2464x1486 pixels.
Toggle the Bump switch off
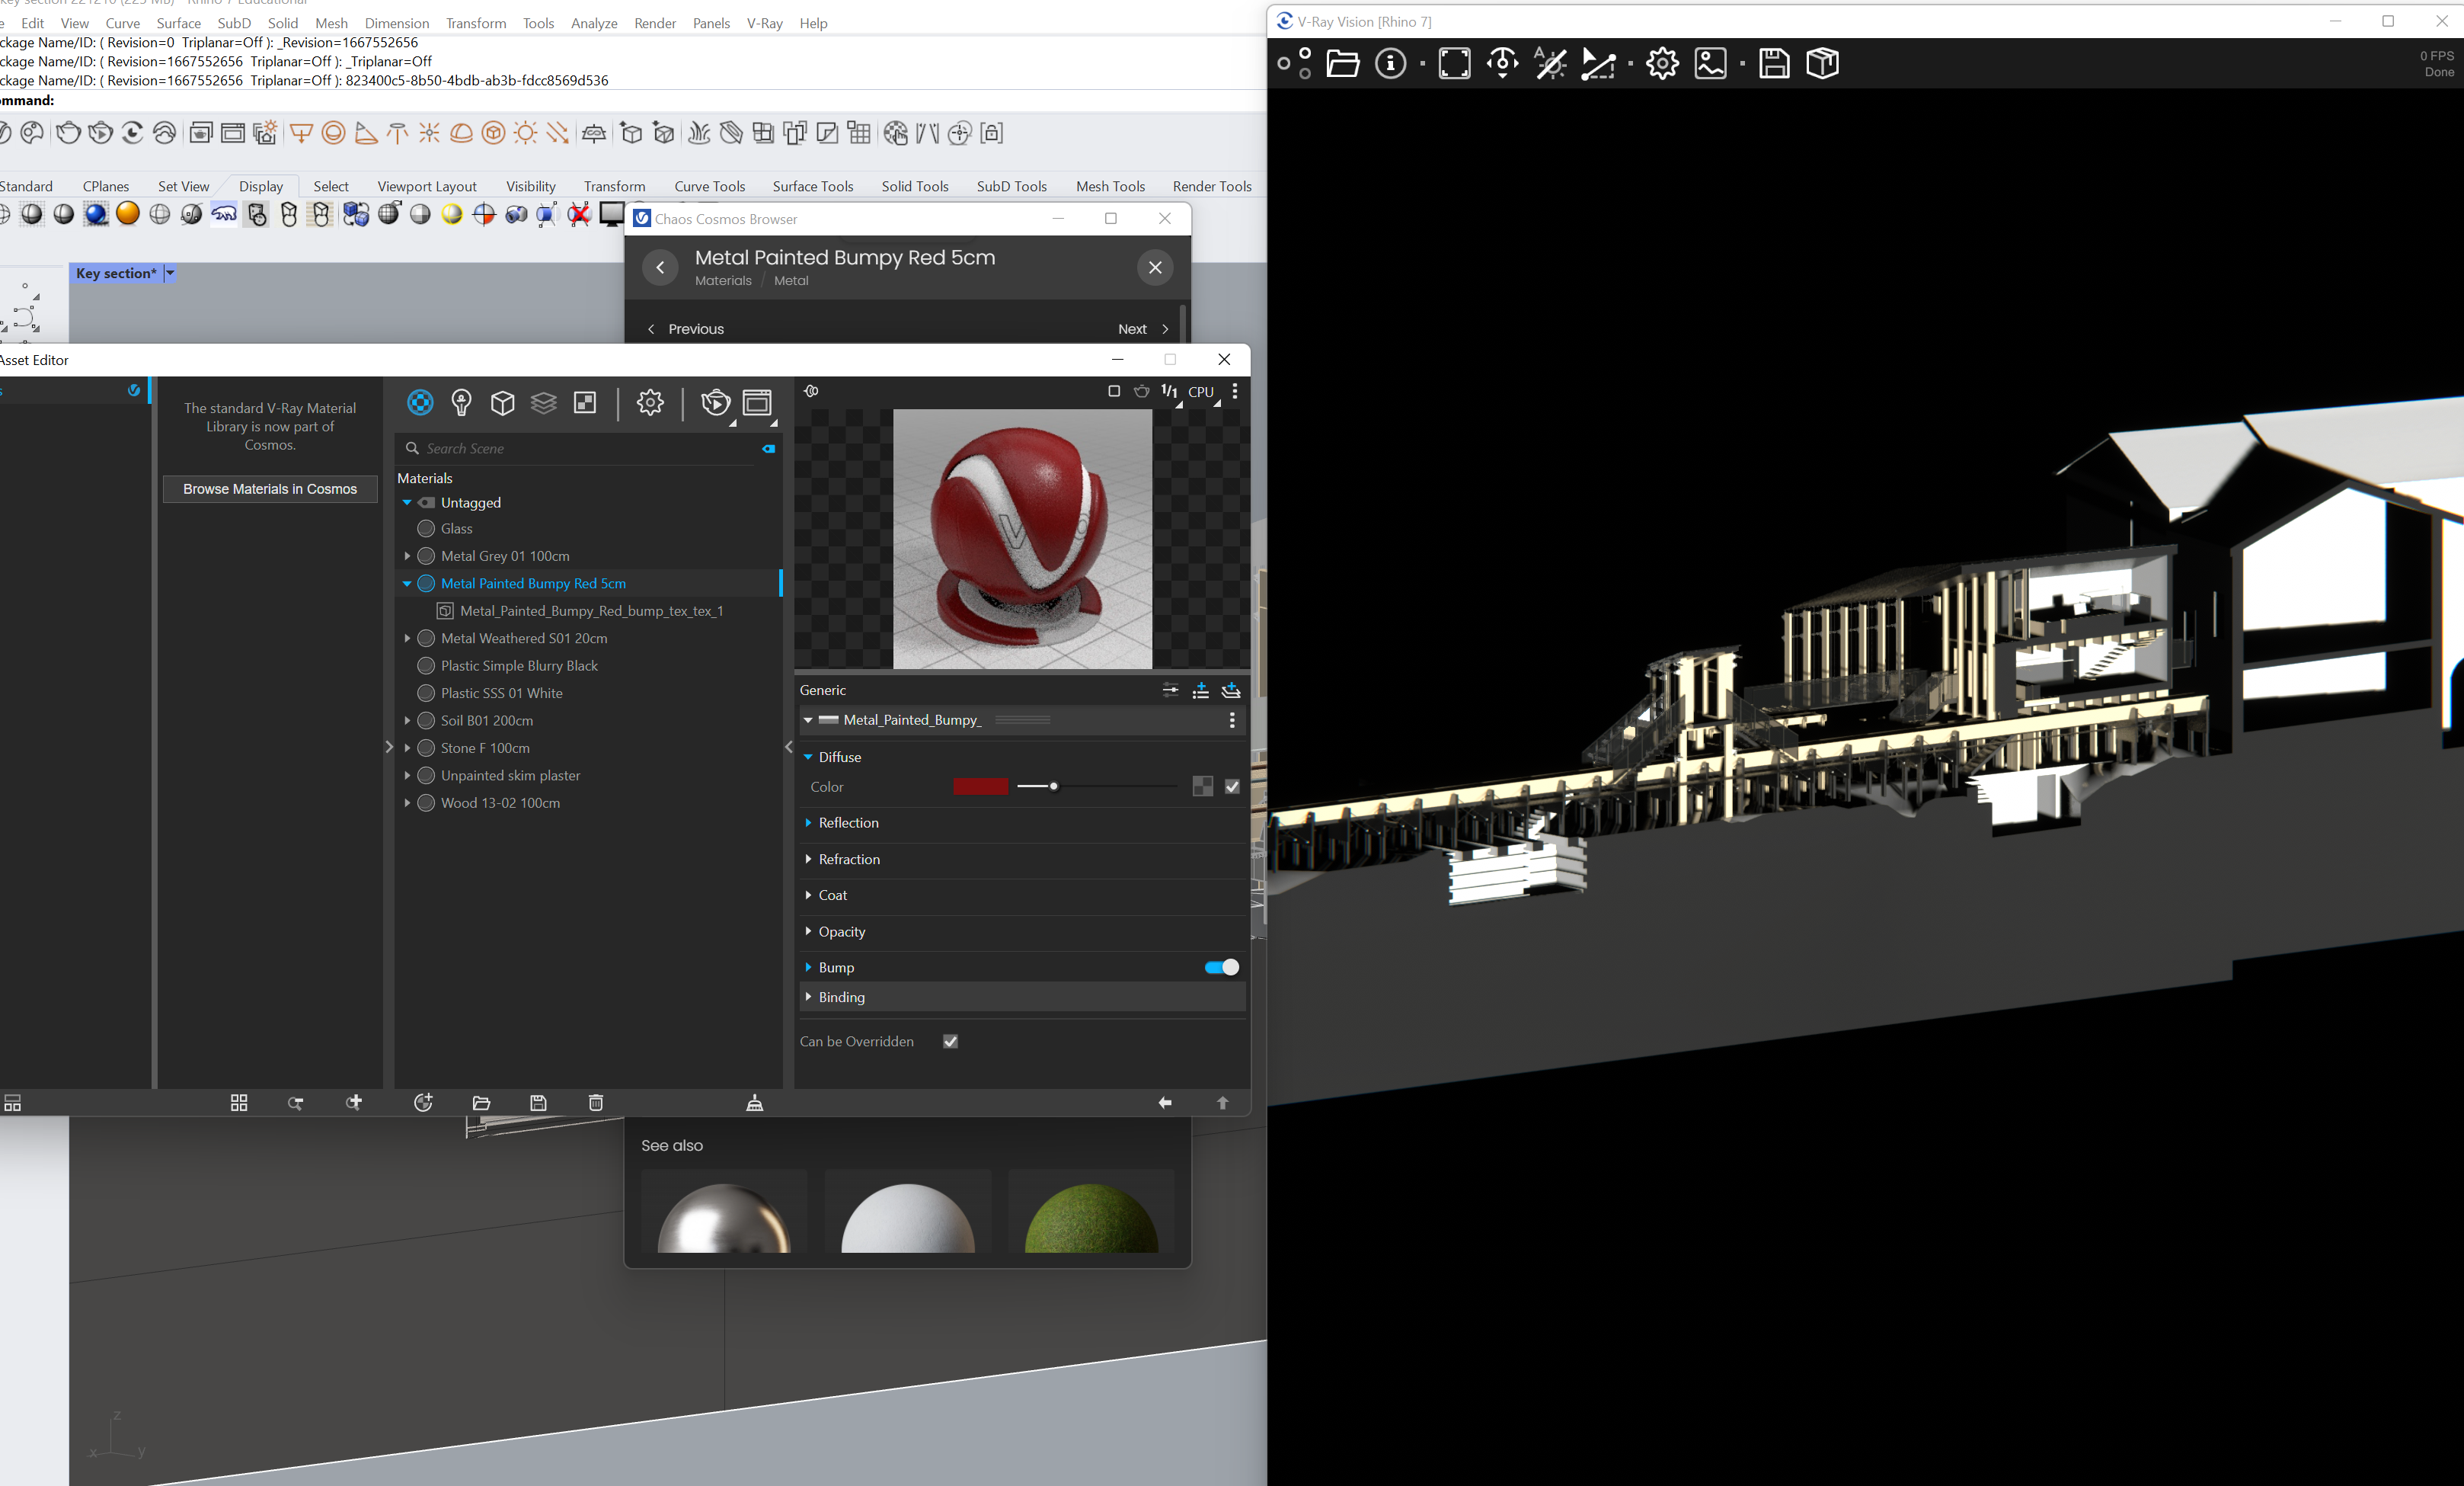[1221, 966]
